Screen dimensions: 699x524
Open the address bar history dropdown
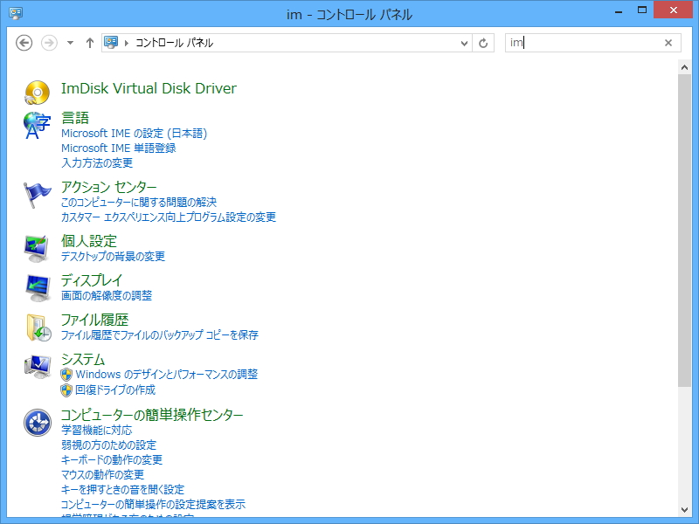click(x=464, y=42)
